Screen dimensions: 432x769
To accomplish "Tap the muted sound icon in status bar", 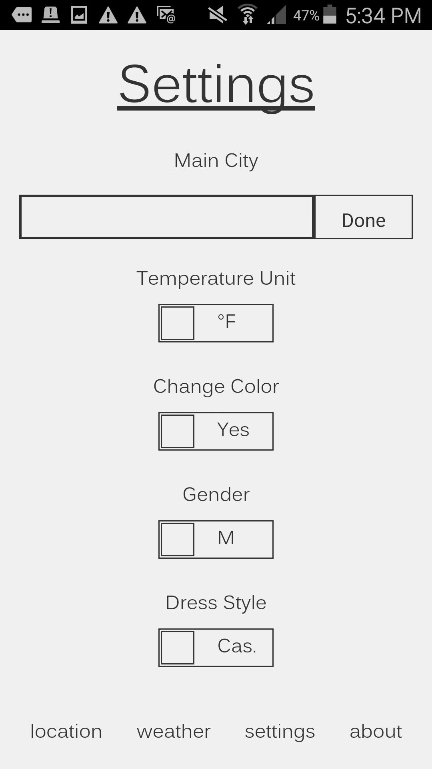I will click(218, 15).
